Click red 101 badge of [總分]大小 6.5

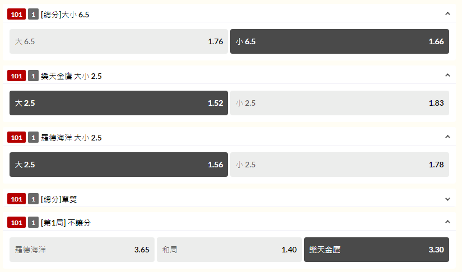tap(16, 14)
